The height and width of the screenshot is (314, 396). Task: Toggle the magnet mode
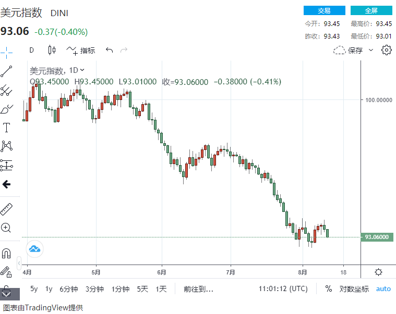point(6,253)
